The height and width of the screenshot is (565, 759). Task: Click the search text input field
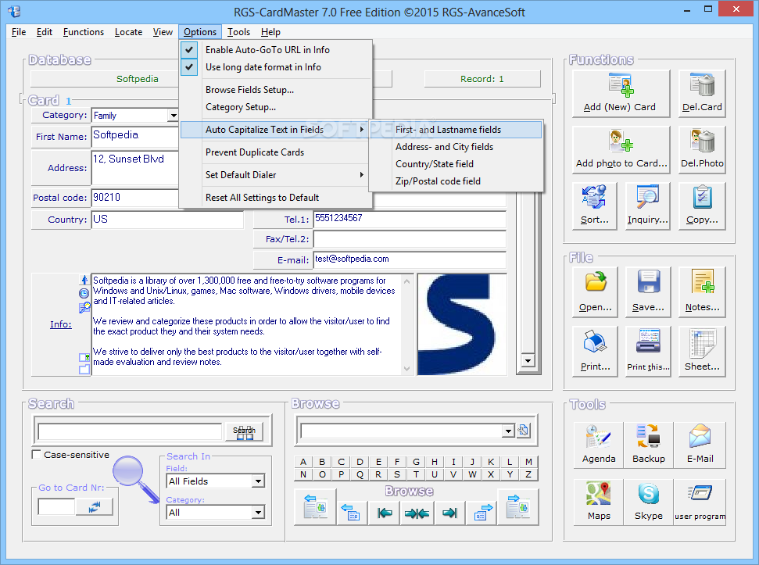130,431
